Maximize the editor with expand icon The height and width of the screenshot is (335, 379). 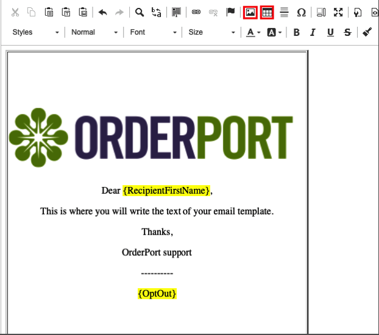click(338, 12)
